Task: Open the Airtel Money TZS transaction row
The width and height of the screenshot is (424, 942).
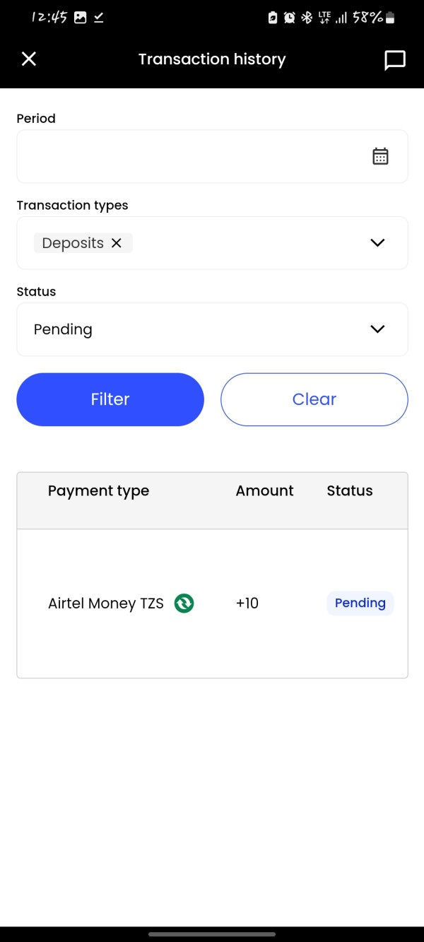Action: tap(106, 604)
